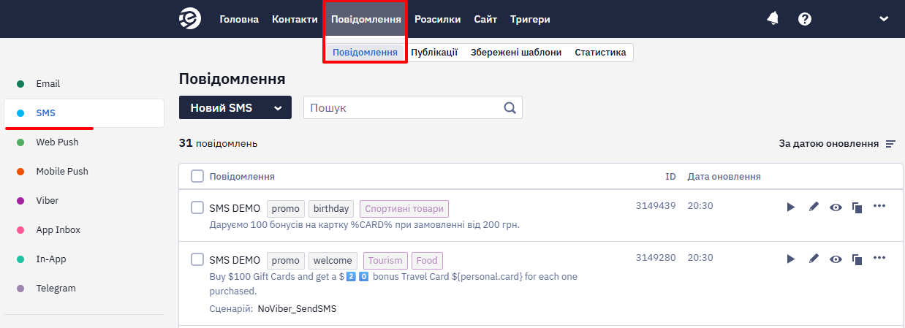
Task: Click the birthday tag
Action: [x=331, y=208]
